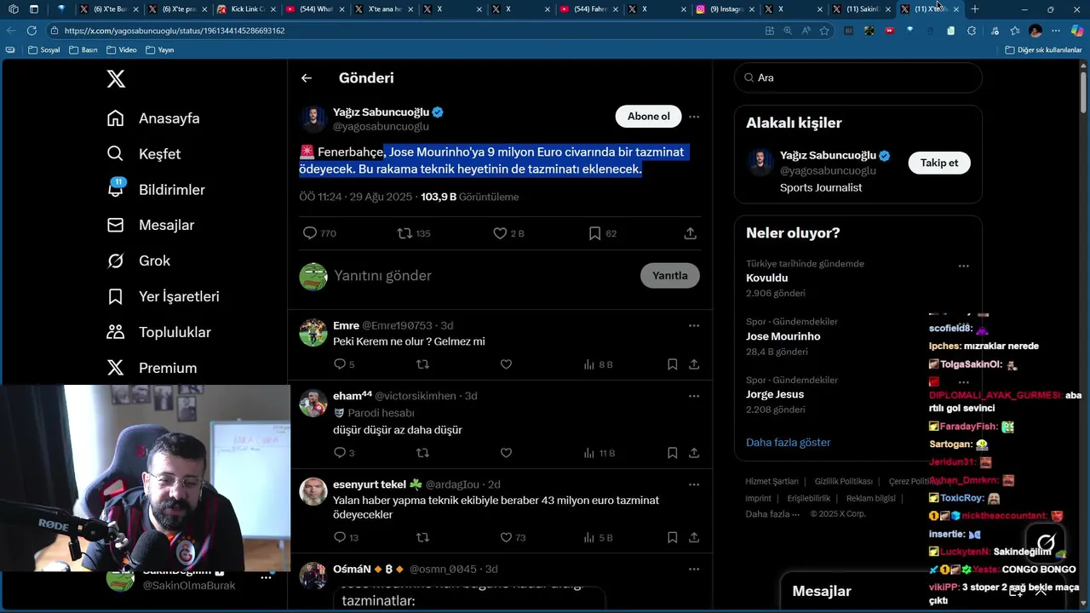Viewport: 1090px width, 613px height.
Task: Click Daha fazla göster link
Action: [x=788, y=443]
